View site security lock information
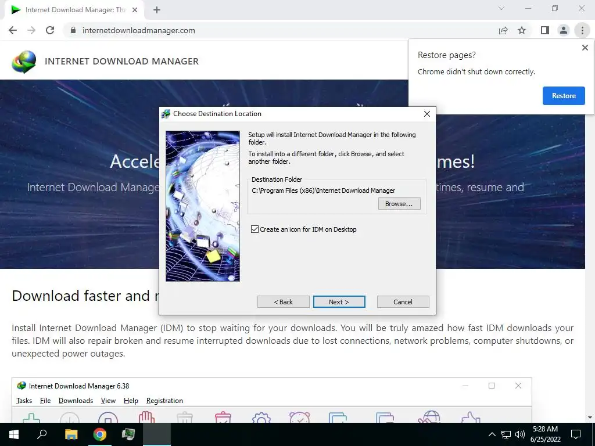Viewport: 595px width, 446px height. [74, 30]
